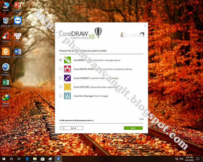Enable the Corel CONNECT checkbox
Image resolution: width=203 pixels, height=162 pixels.
click(61, 78)
